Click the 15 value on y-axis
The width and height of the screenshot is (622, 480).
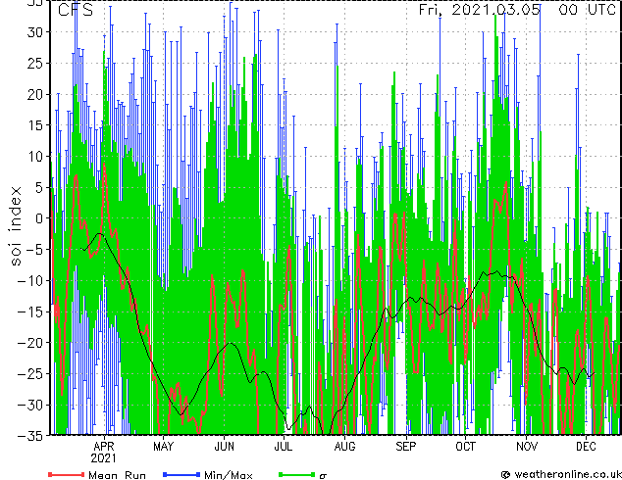coord(35,125)
